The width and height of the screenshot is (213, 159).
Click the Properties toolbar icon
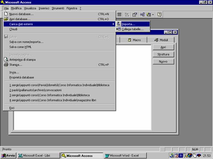point(135,14)
